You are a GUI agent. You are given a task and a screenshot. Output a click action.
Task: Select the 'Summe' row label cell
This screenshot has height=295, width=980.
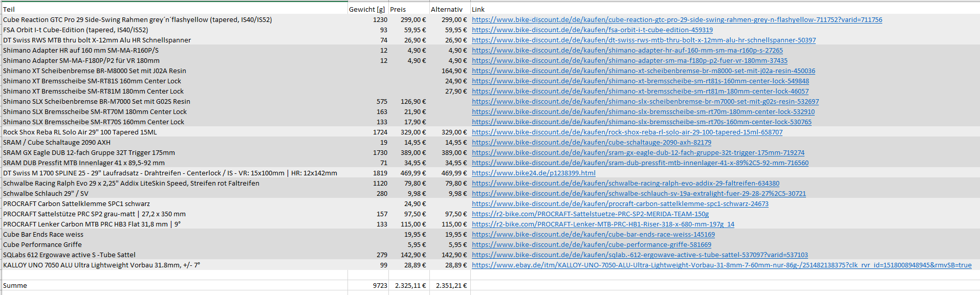click(x=15, y=286)
